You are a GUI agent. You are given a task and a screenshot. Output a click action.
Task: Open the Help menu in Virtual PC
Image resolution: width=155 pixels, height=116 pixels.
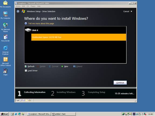[x=39, y=6]
